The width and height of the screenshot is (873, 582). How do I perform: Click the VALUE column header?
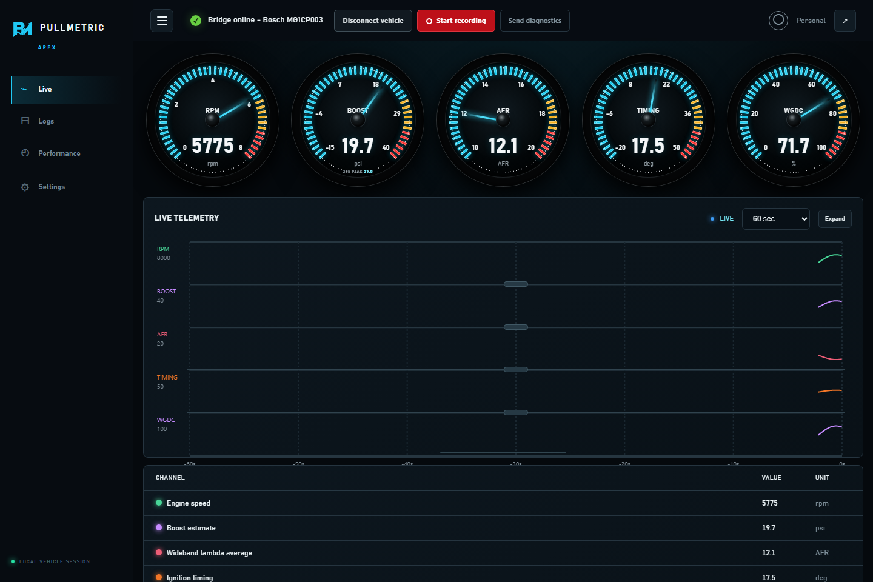[x=771, y=478]
